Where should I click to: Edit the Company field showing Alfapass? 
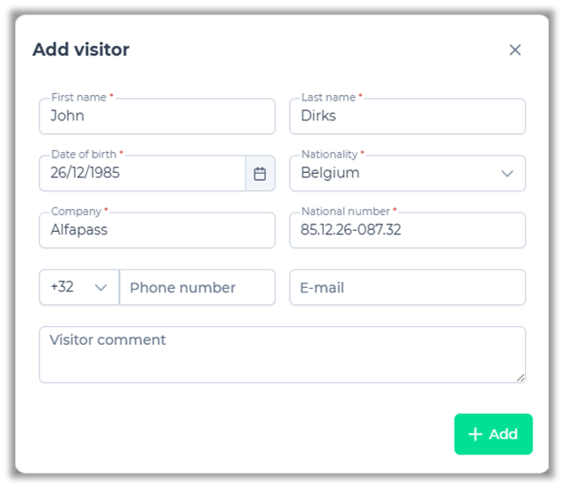coord(157,231)
